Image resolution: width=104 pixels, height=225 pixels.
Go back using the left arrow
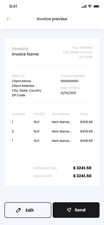(x=9, y=19)
